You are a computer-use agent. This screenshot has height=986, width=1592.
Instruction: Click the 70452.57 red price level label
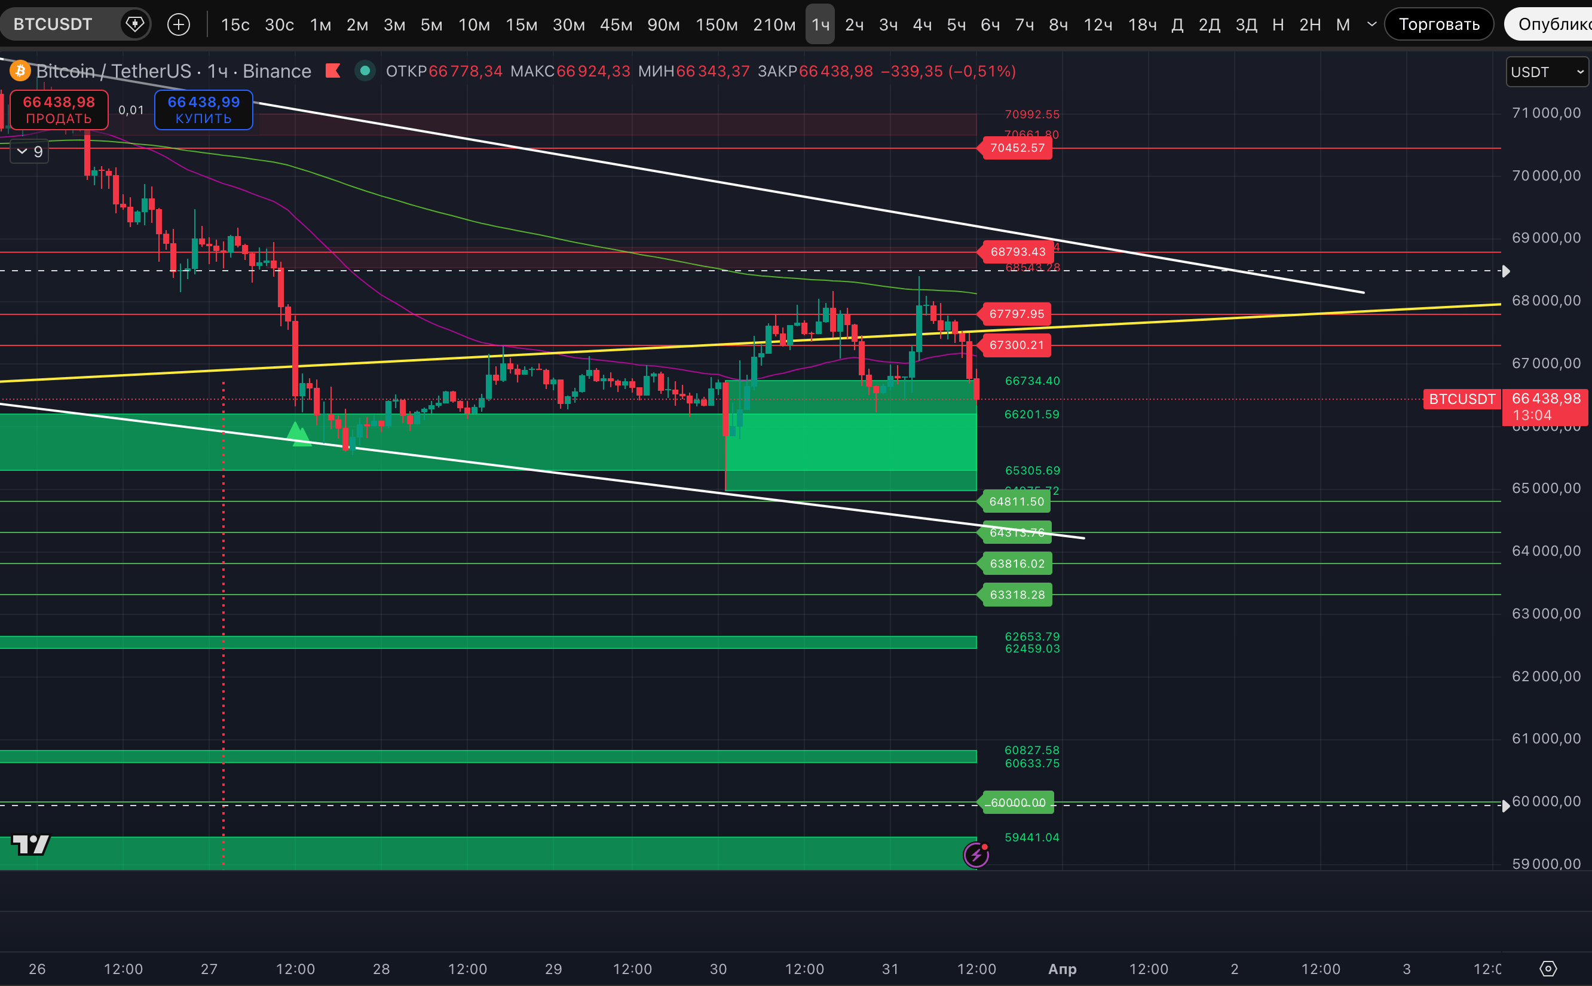(x=1017, y=148)
